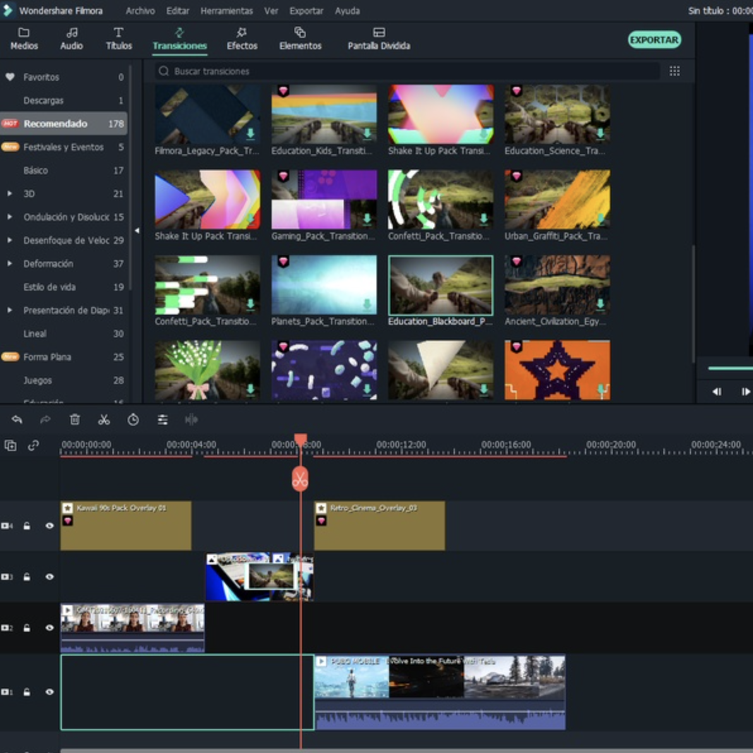Open the edit adjustments sliders icon
This screenshot has width=753, height=753.
(x=162, y=419)
